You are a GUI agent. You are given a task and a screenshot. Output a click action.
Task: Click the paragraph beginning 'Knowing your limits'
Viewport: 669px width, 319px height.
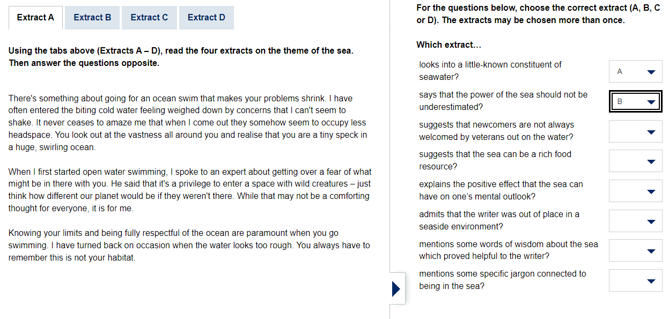click(189, 246)
